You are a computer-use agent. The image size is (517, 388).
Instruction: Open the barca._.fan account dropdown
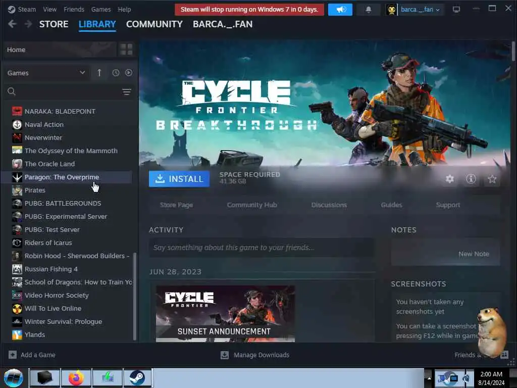click(421, 10)
